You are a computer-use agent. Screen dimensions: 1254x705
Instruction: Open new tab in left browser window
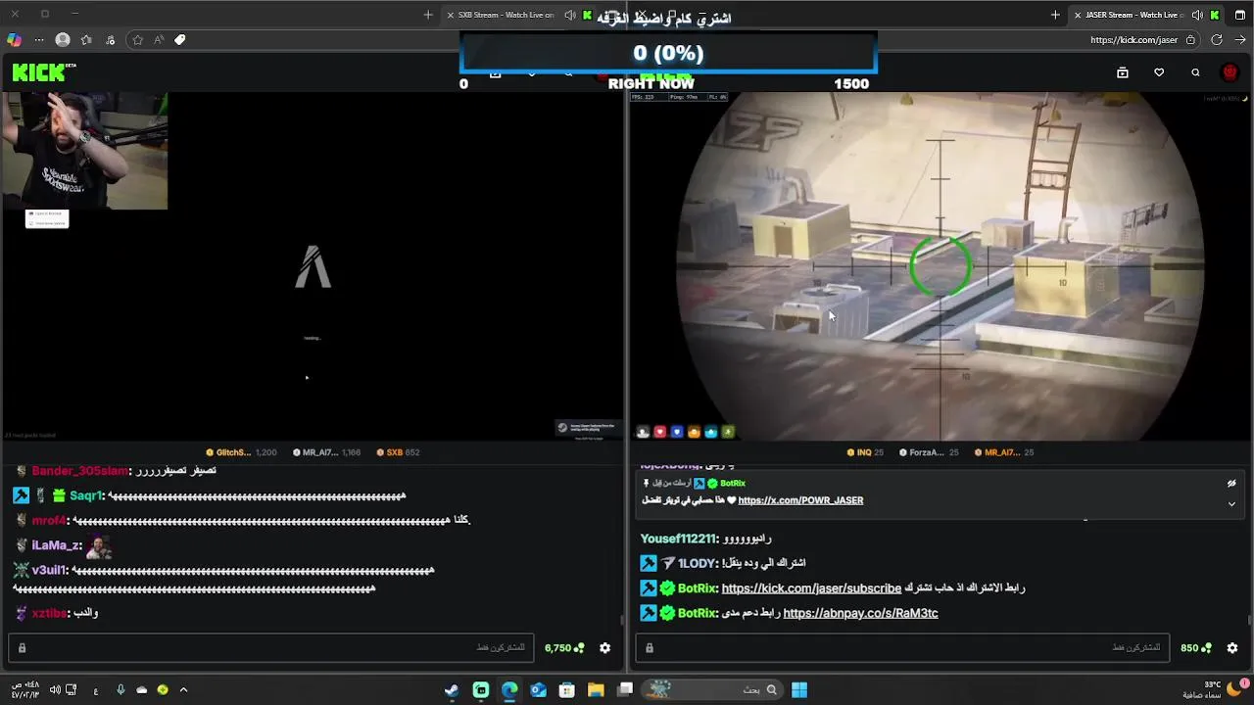[428, 15]
